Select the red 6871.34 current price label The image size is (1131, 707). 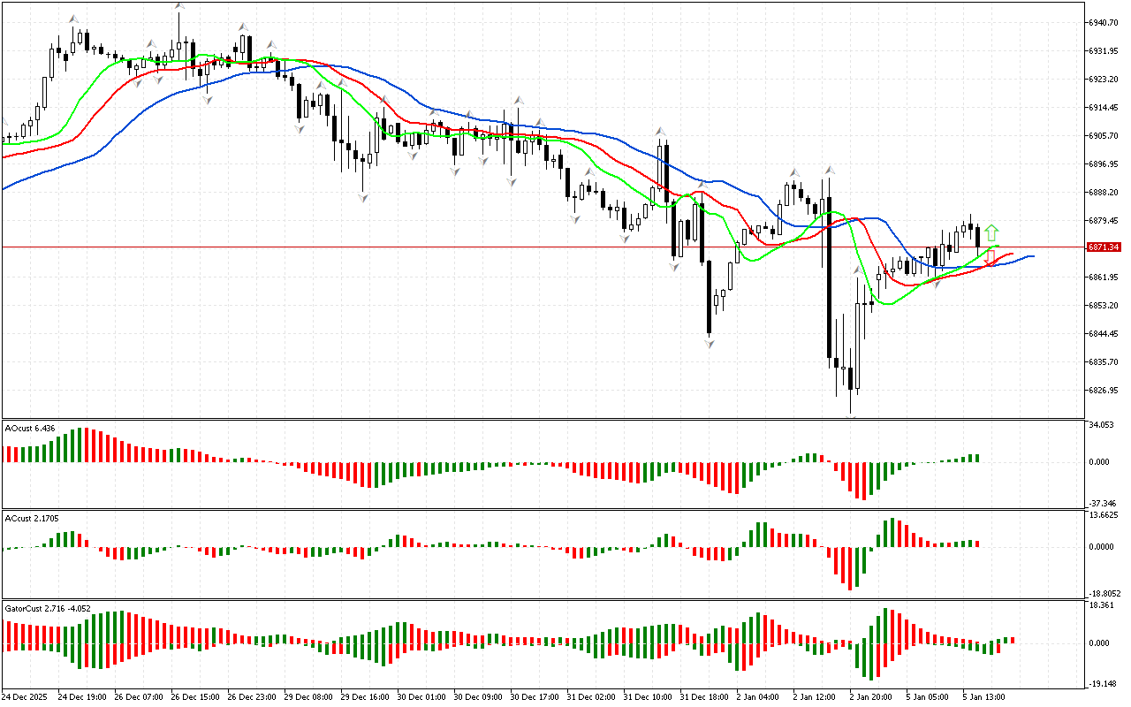(x=1104, y=247)
